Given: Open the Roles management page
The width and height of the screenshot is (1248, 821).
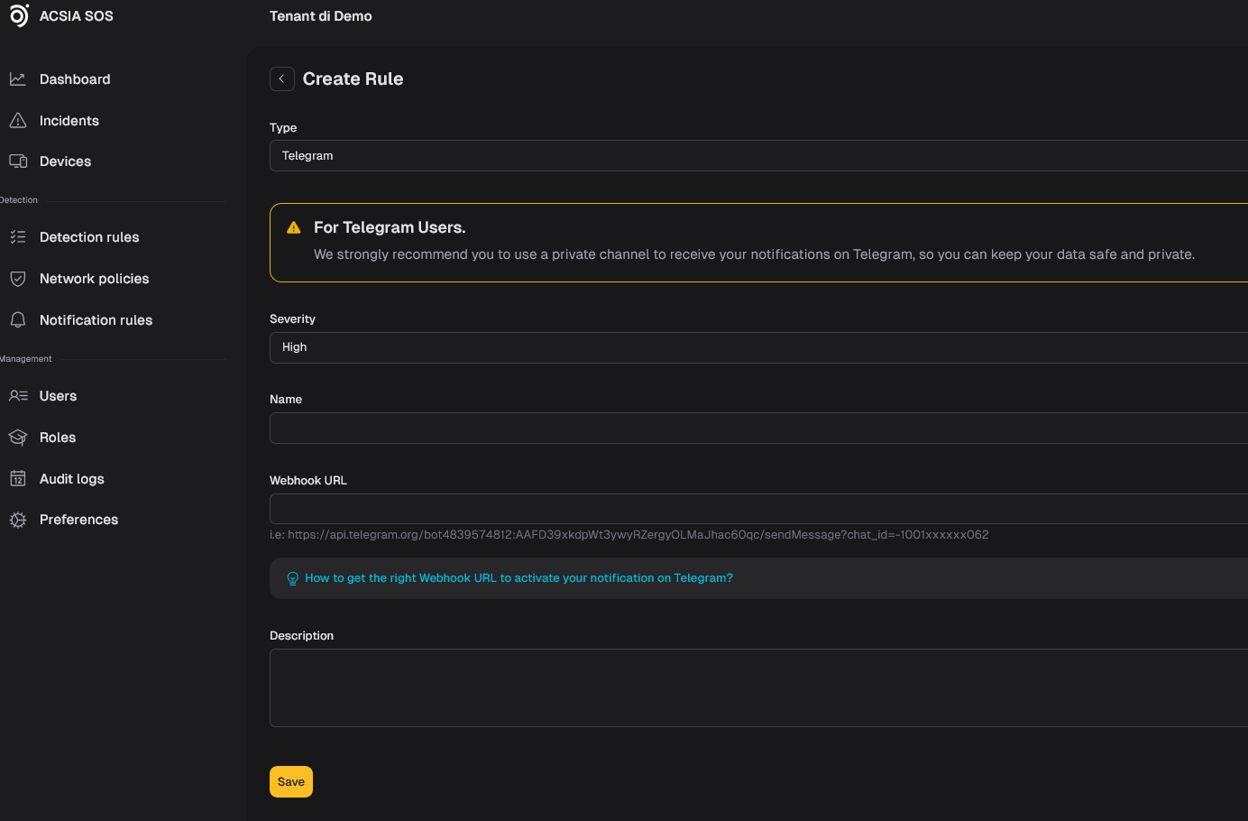Looking at the screenshot, I should tap(58, 438).
